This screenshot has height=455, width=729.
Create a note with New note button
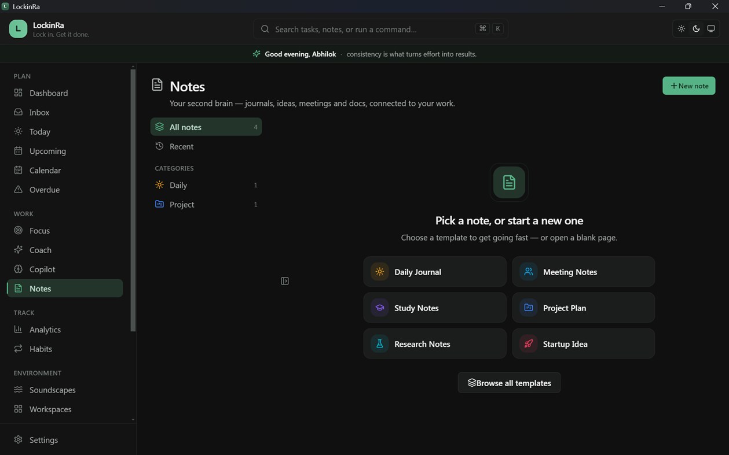pos(688,86)
